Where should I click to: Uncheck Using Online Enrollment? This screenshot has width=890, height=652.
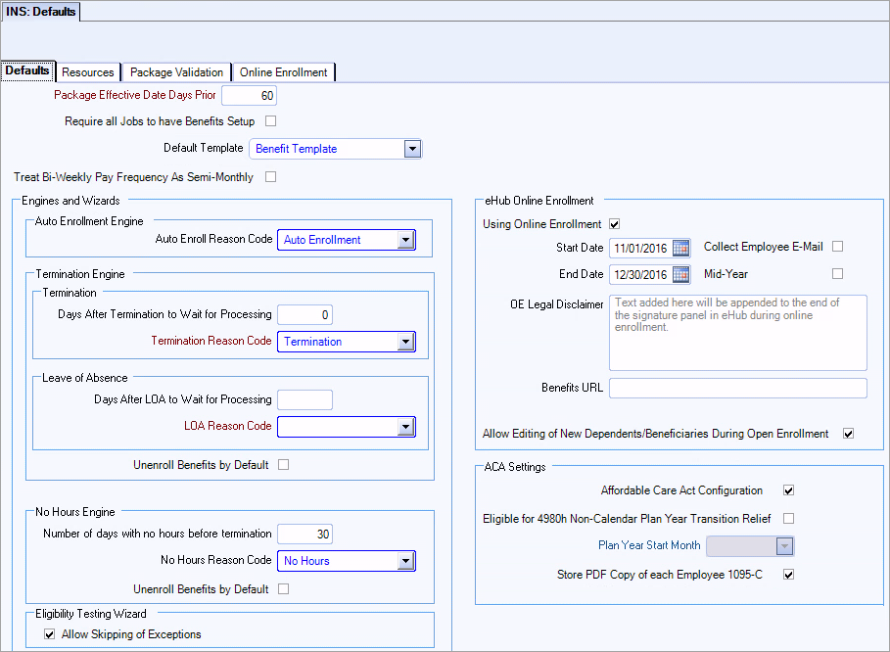tap(615, 224)
